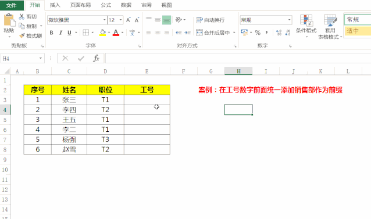Screen dimensions: 371x219
Task: Apply yellow fill color bucket
Action: point(102,33)
